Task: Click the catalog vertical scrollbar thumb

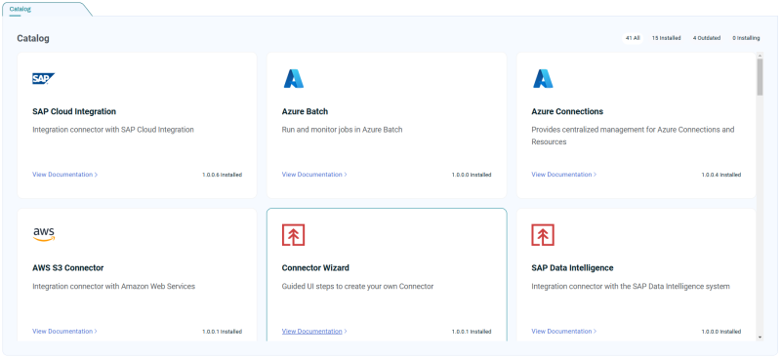Action: coord(760,77)
